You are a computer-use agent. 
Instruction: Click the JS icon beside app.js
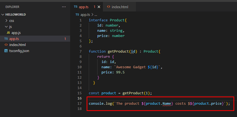[8, 33]
